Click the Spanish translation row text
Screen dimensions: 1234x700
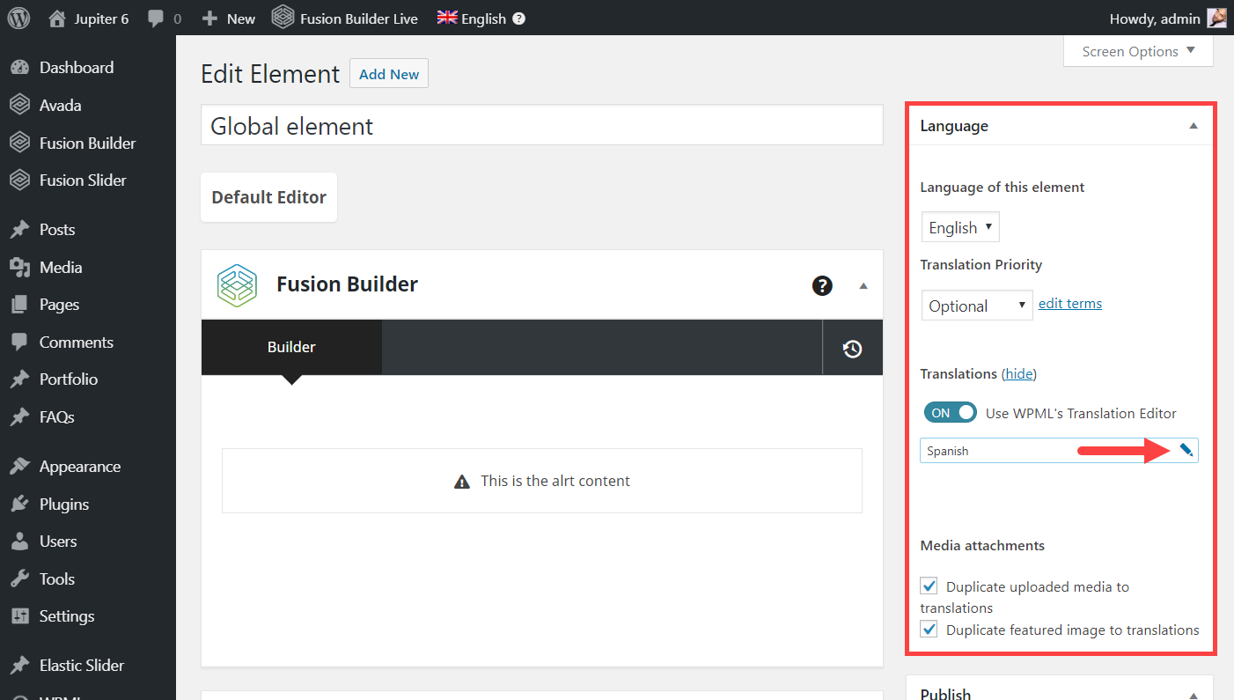(x=947, y=451)
